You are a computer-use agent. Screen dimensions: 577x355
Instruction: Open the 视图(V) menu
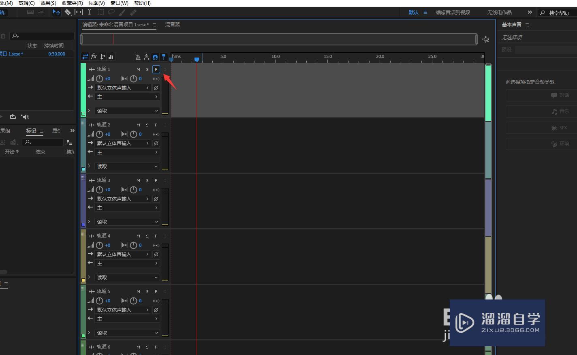96,3
